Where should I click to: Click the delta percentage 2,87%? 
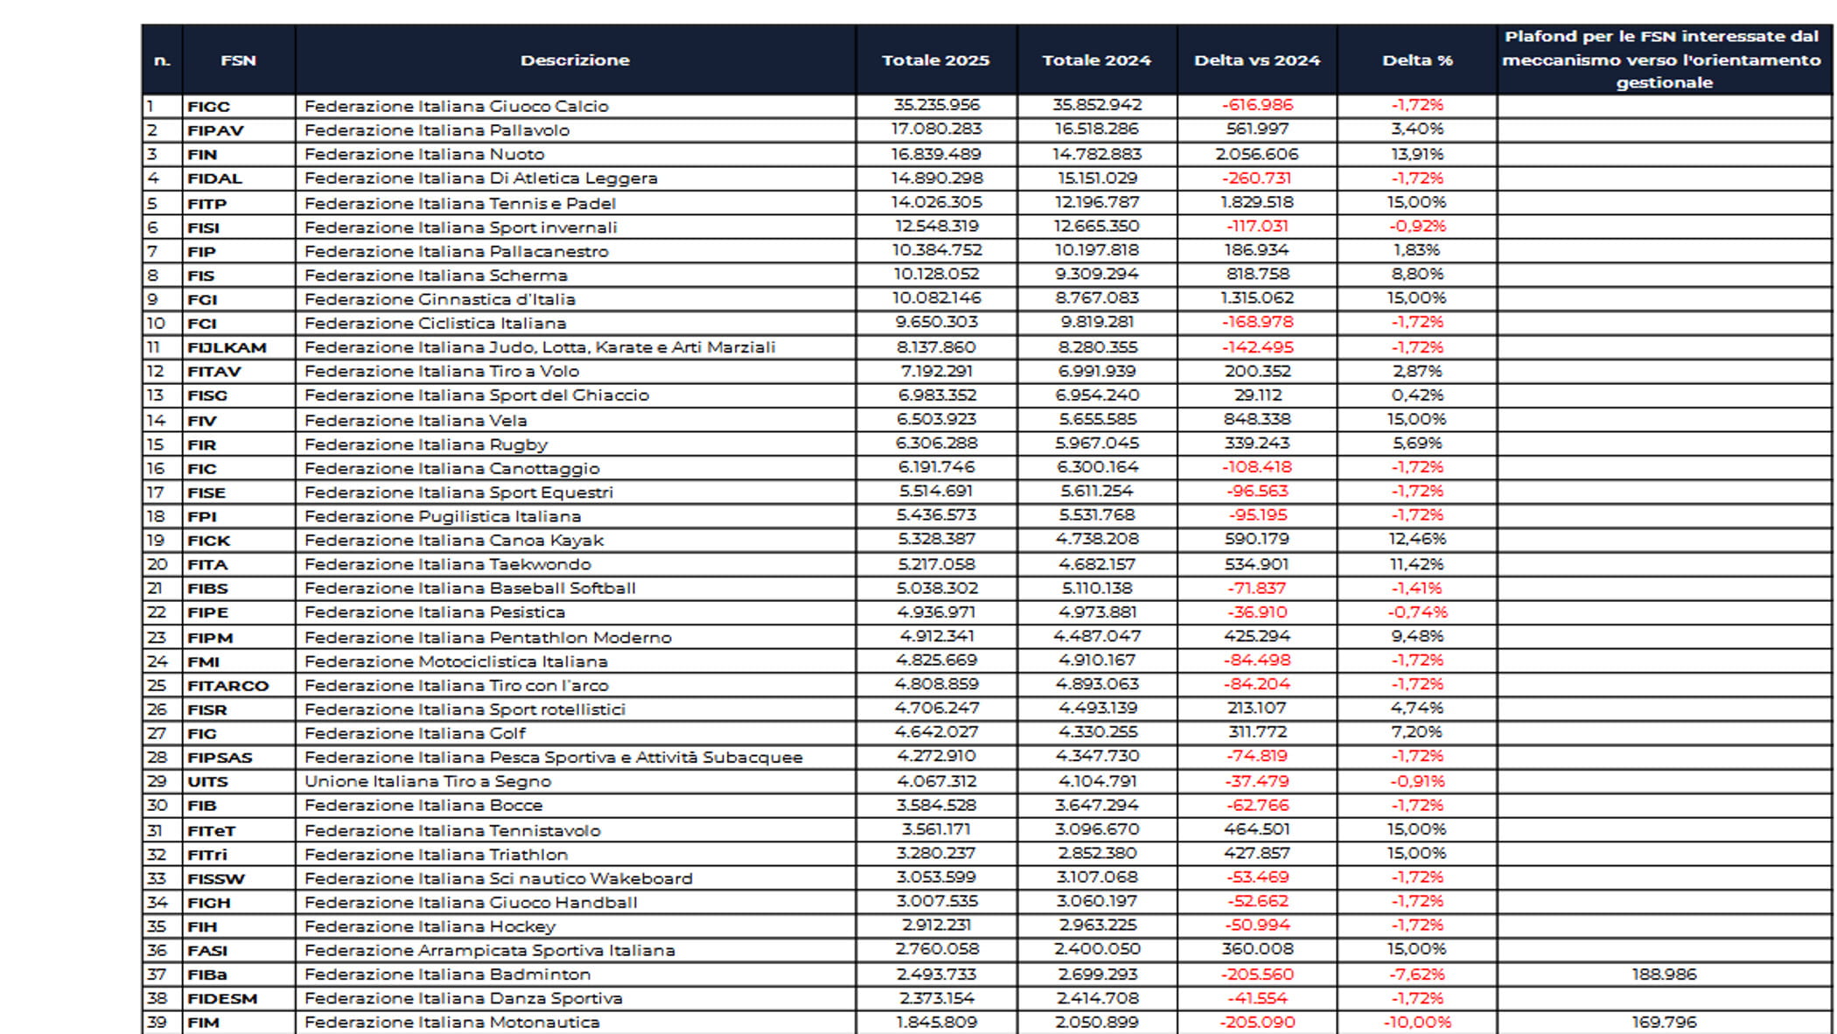click(1417, 371)
